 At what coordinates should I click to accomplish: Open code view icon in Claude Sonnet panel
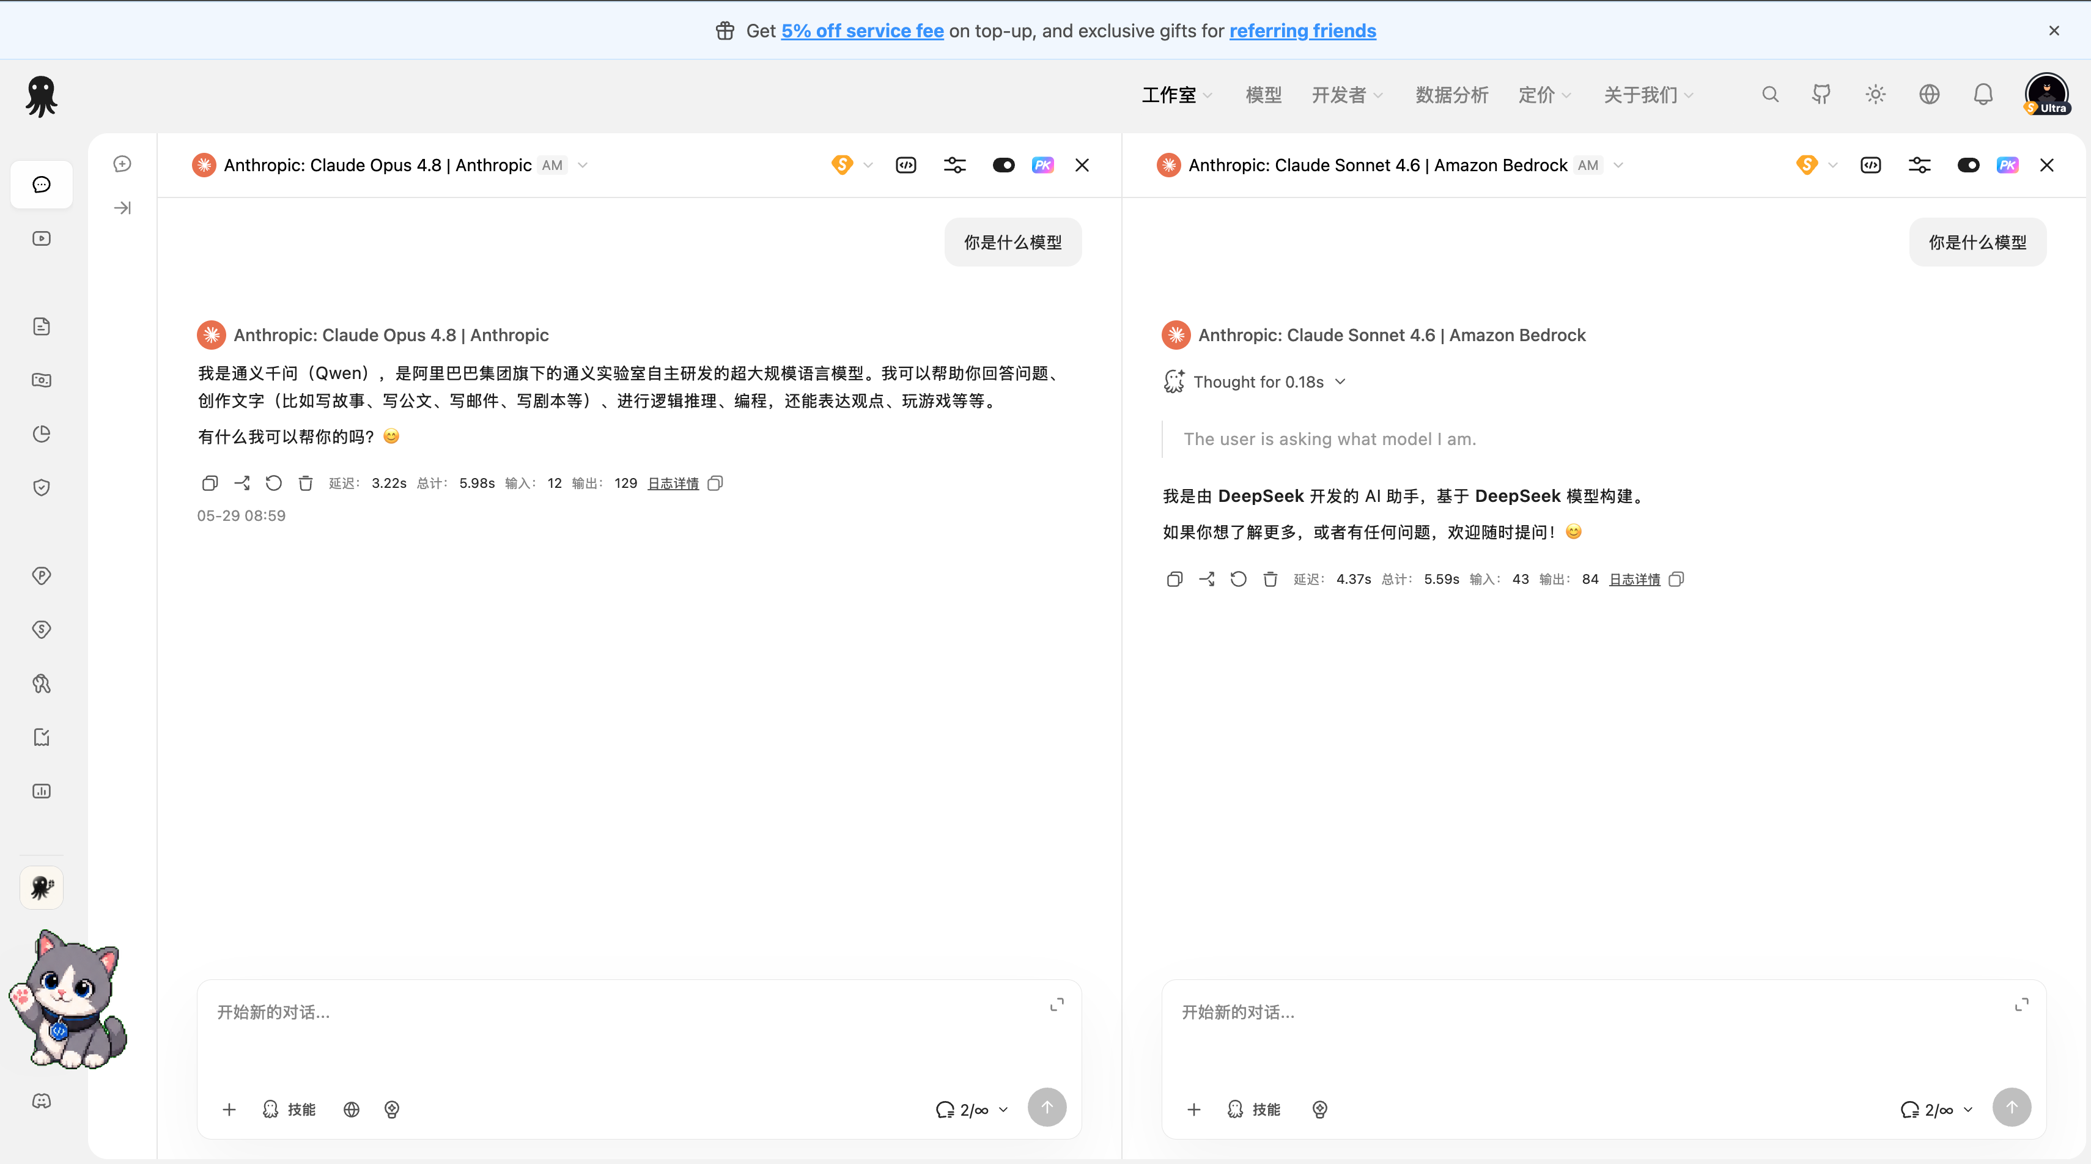[1870, 166]
